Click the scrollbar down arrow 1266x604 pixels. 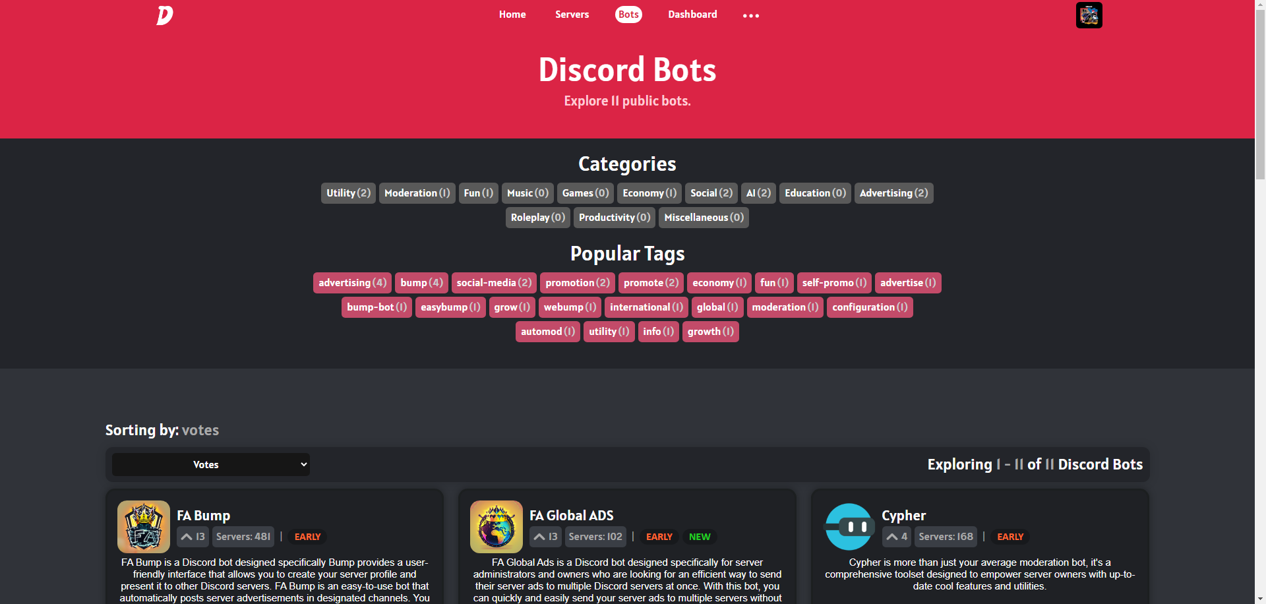[1260, 599]
